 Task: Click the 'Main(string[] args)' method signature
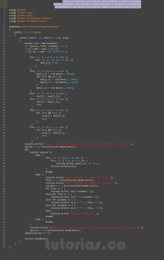pyautogui.click(x=57, y=38)
